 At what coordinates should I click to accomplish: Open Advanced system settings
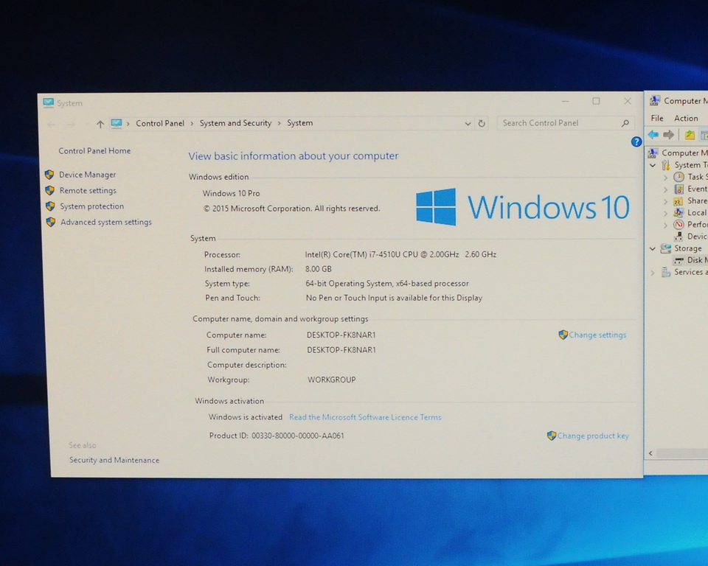[x=106, y=222]
